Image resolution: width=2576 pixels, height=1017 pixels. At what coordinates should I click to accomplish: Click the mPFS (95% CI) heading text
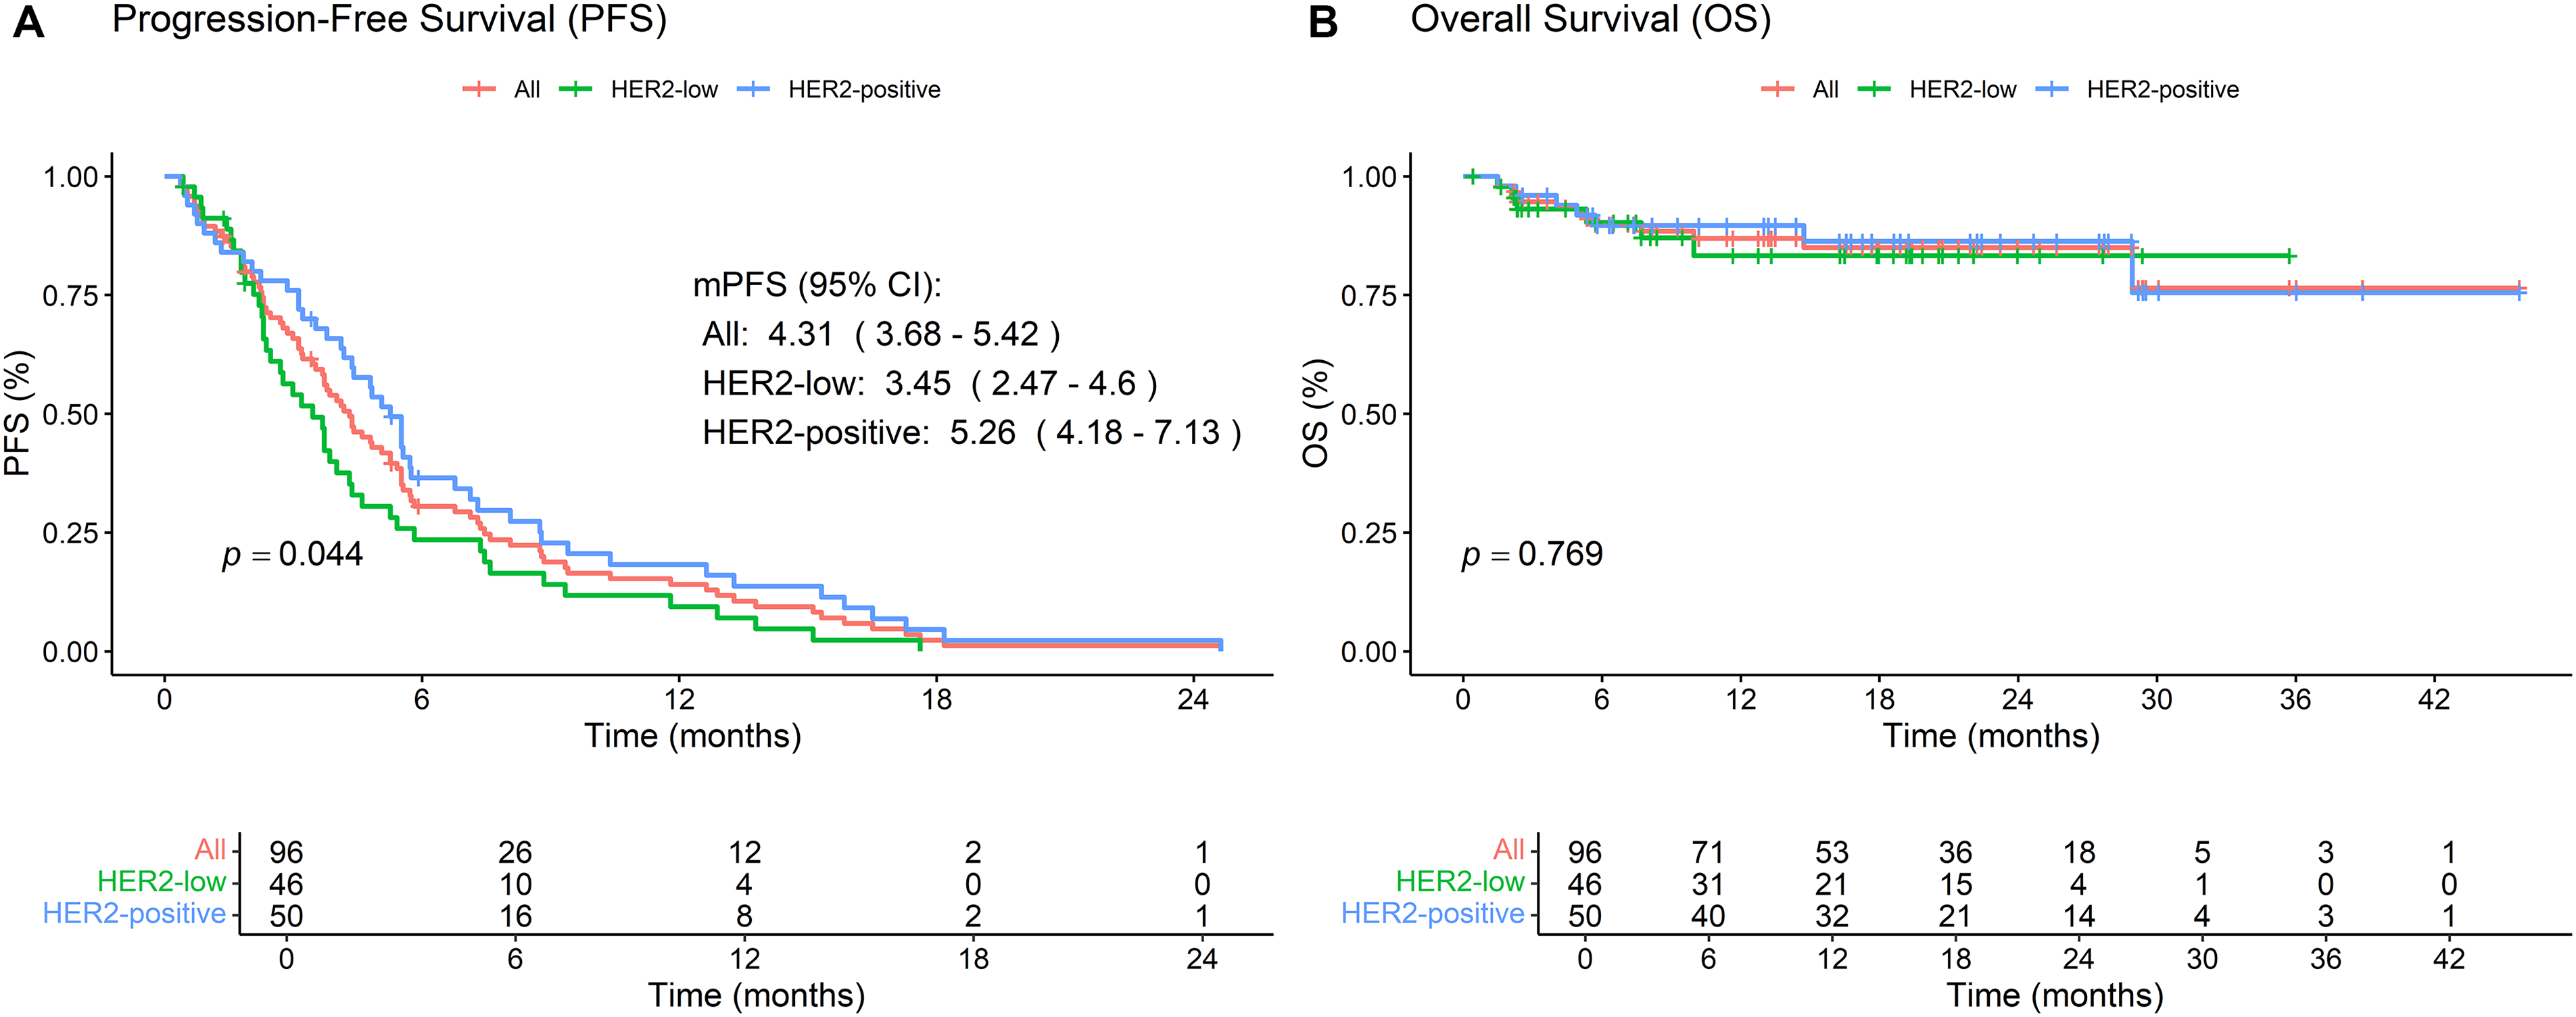click(x=817, y=286)
